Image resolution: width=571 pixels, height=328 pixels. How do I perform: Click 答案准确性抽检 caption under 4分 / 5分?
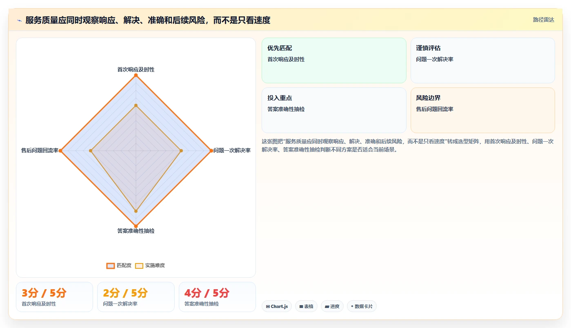pos(202,304)
